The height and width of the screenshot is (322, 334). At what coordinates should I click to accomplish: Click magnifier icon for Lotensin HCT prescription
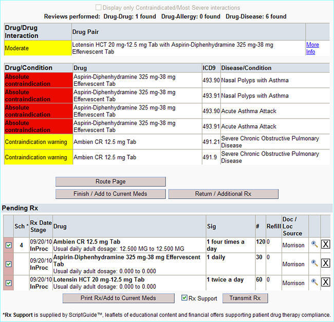(314, 282)
